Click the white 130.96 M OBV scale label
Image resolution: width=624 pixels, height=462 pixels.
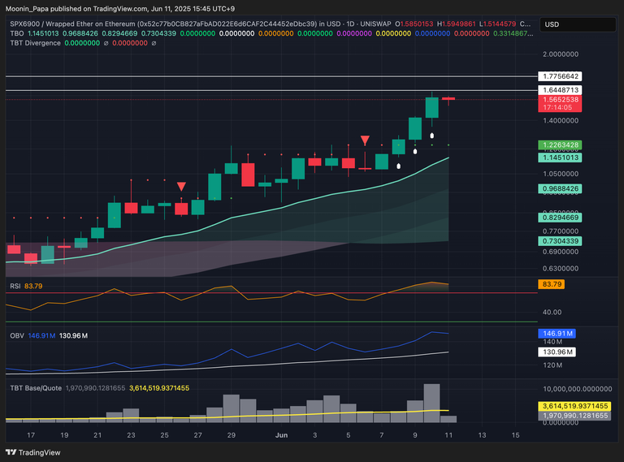(557, 352)
